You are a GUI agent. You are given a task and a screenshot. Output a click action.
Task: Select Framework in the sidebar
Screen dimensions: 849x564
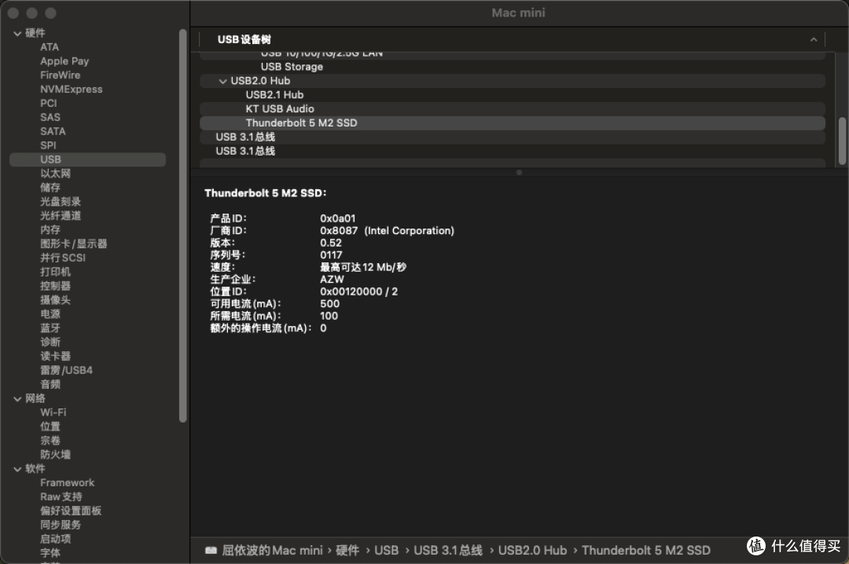tap(67, 483)
